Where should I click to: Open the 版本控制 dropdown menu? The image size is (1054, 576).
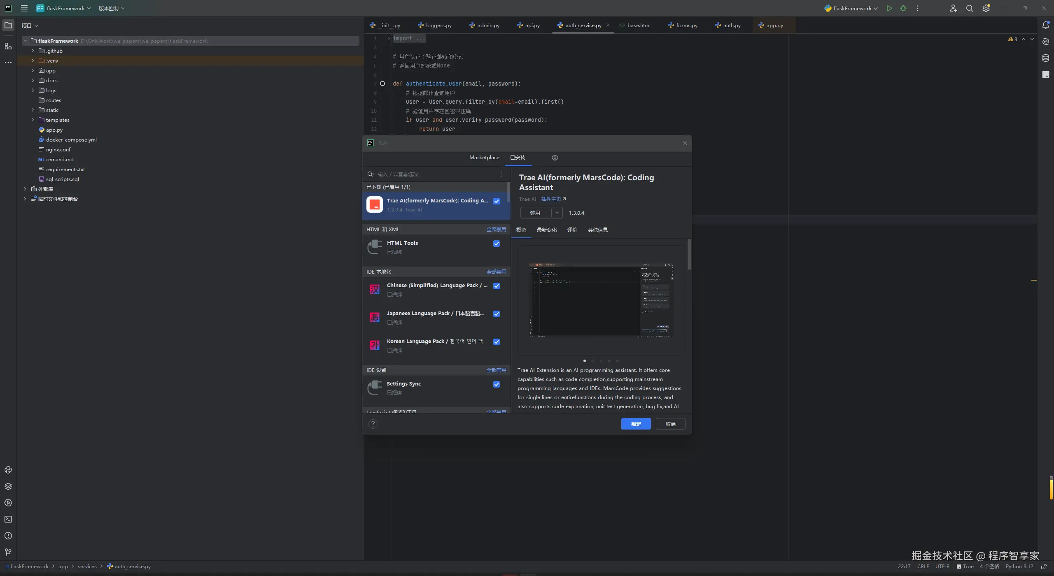pyautogui.click(x=111, y=8)
